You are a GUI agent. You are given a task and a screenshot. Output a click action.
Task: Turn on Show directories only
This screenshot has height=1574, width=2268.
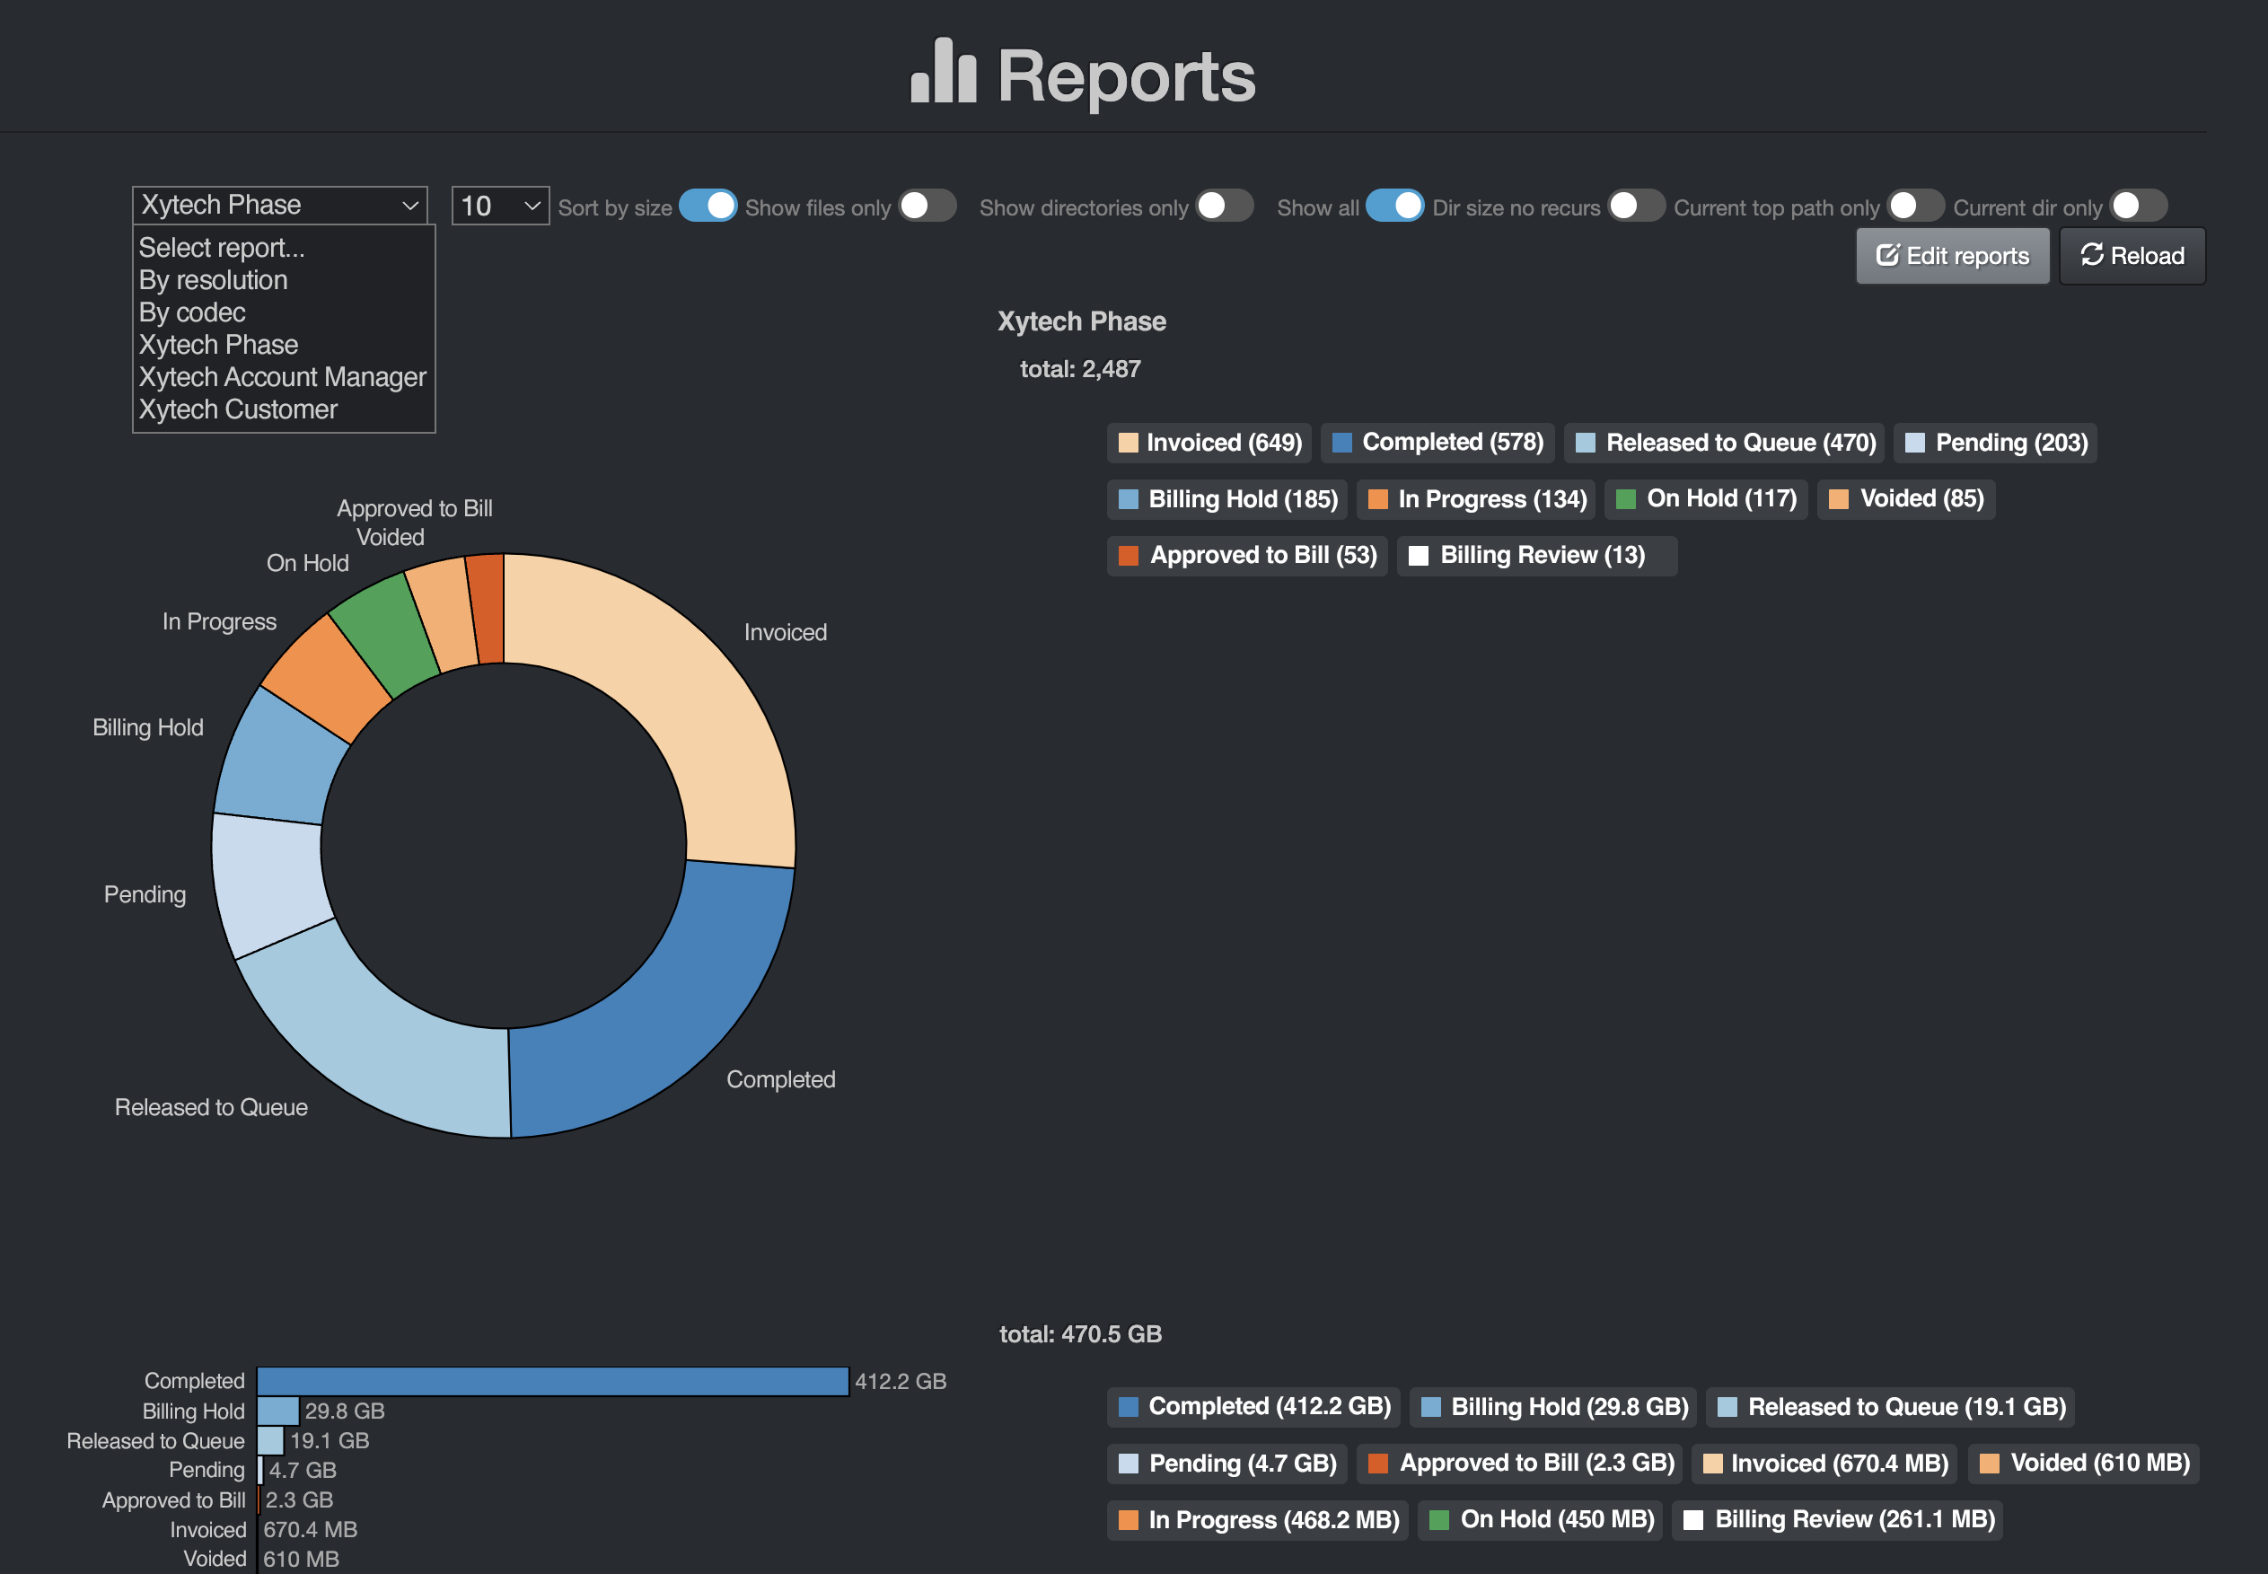(x=1224, y=207)
